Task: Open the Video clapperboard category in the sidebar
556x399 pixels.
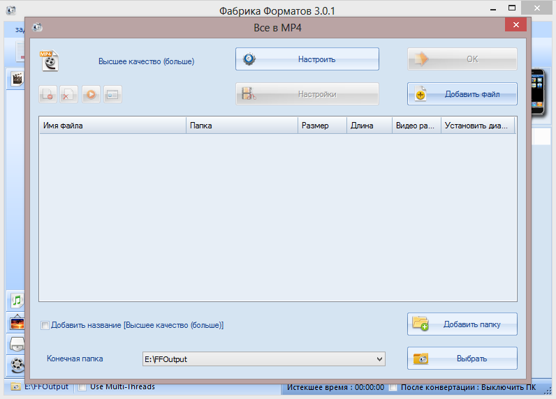Action: pos(15,79)
